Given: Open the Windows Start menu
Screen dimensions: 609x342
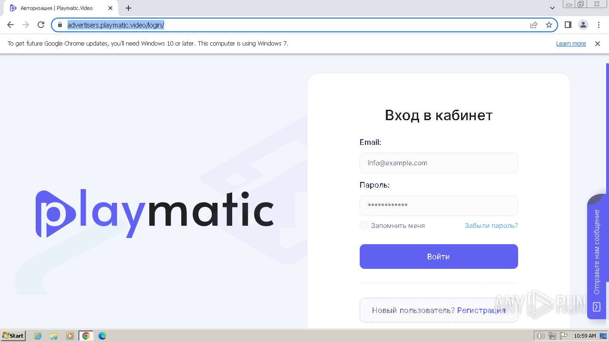Looking at the screenshot, I should (x=13, y=336).
